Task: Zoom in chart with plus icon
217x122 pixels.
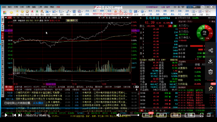Action: [122, 18]
